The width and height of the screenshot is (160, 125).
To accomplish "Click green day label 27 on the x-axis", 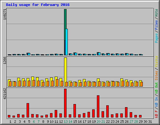I will tap(131, 122).
